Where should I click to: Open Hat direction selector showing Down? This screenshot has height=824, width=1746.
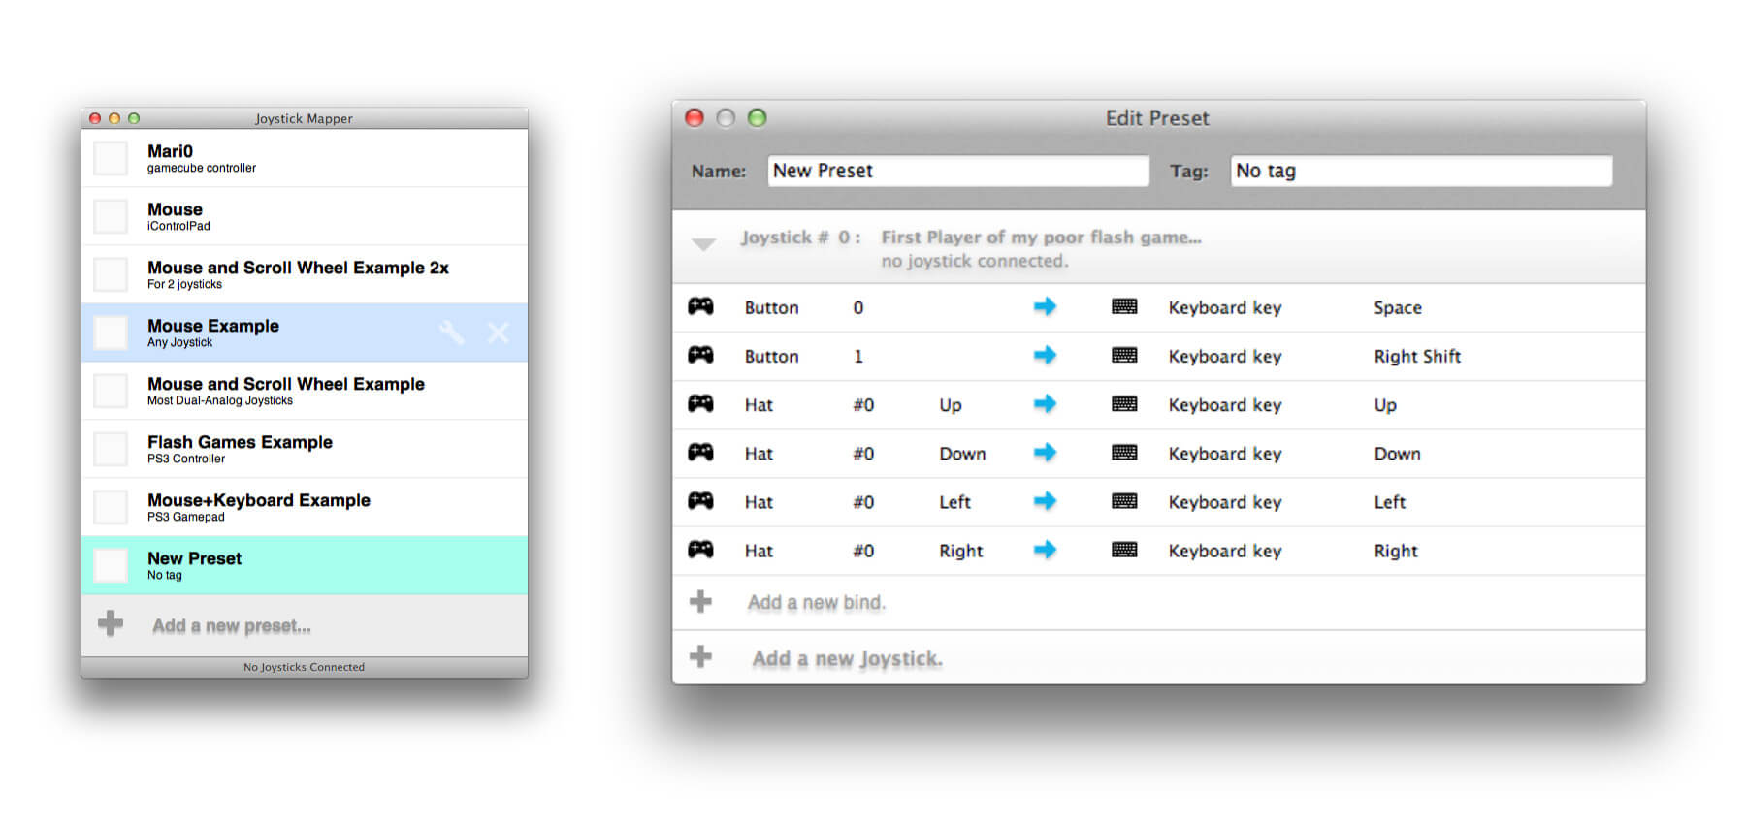coord(961,454)
